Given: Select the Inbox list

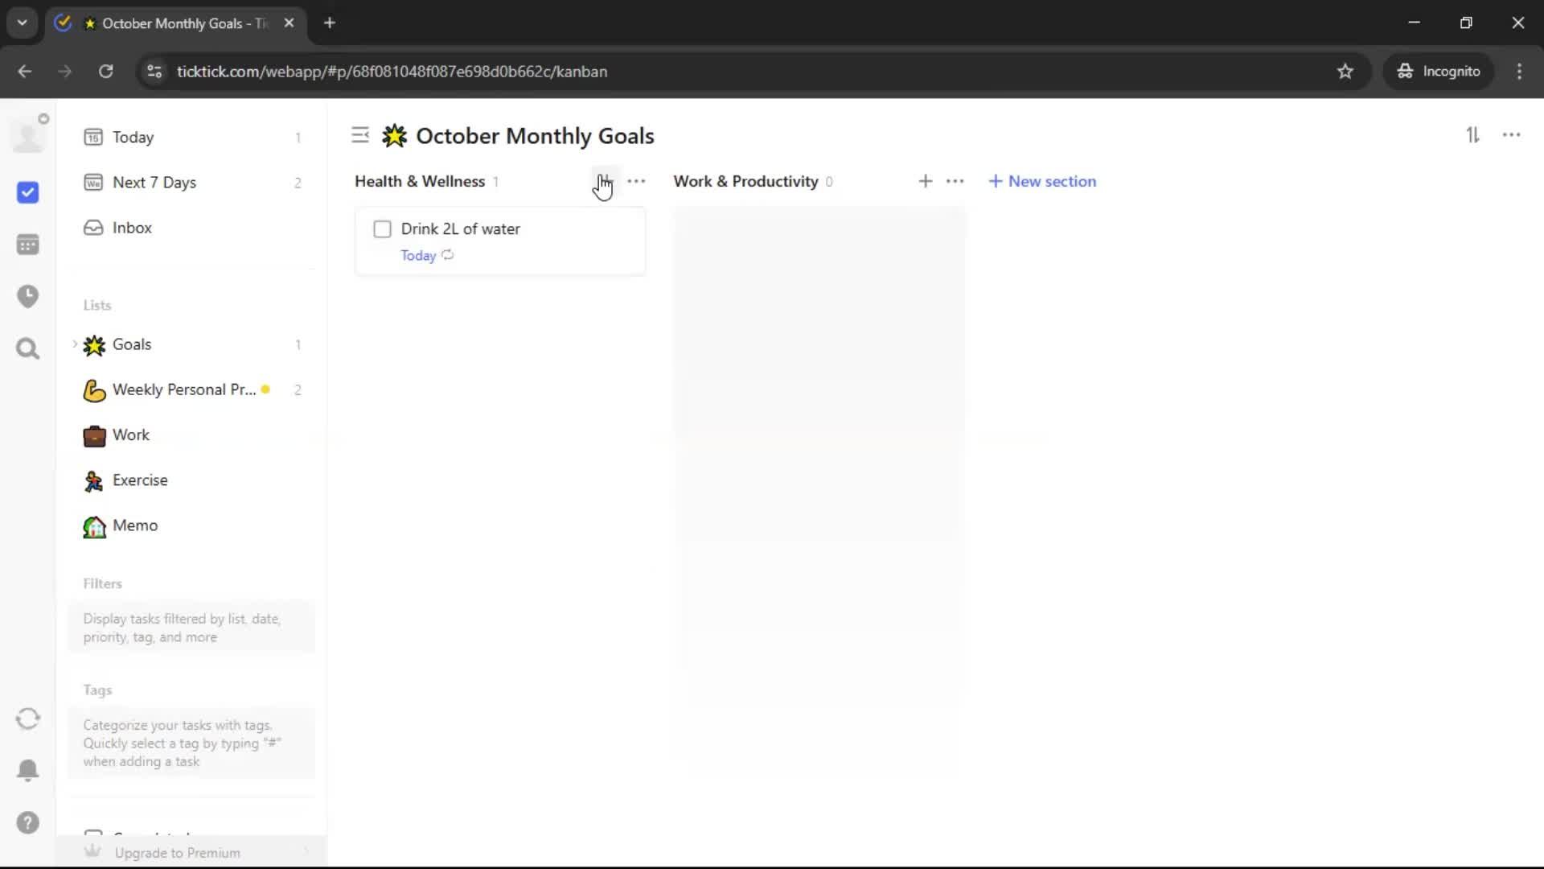Looking at the screenshot, I should (132, 228).
